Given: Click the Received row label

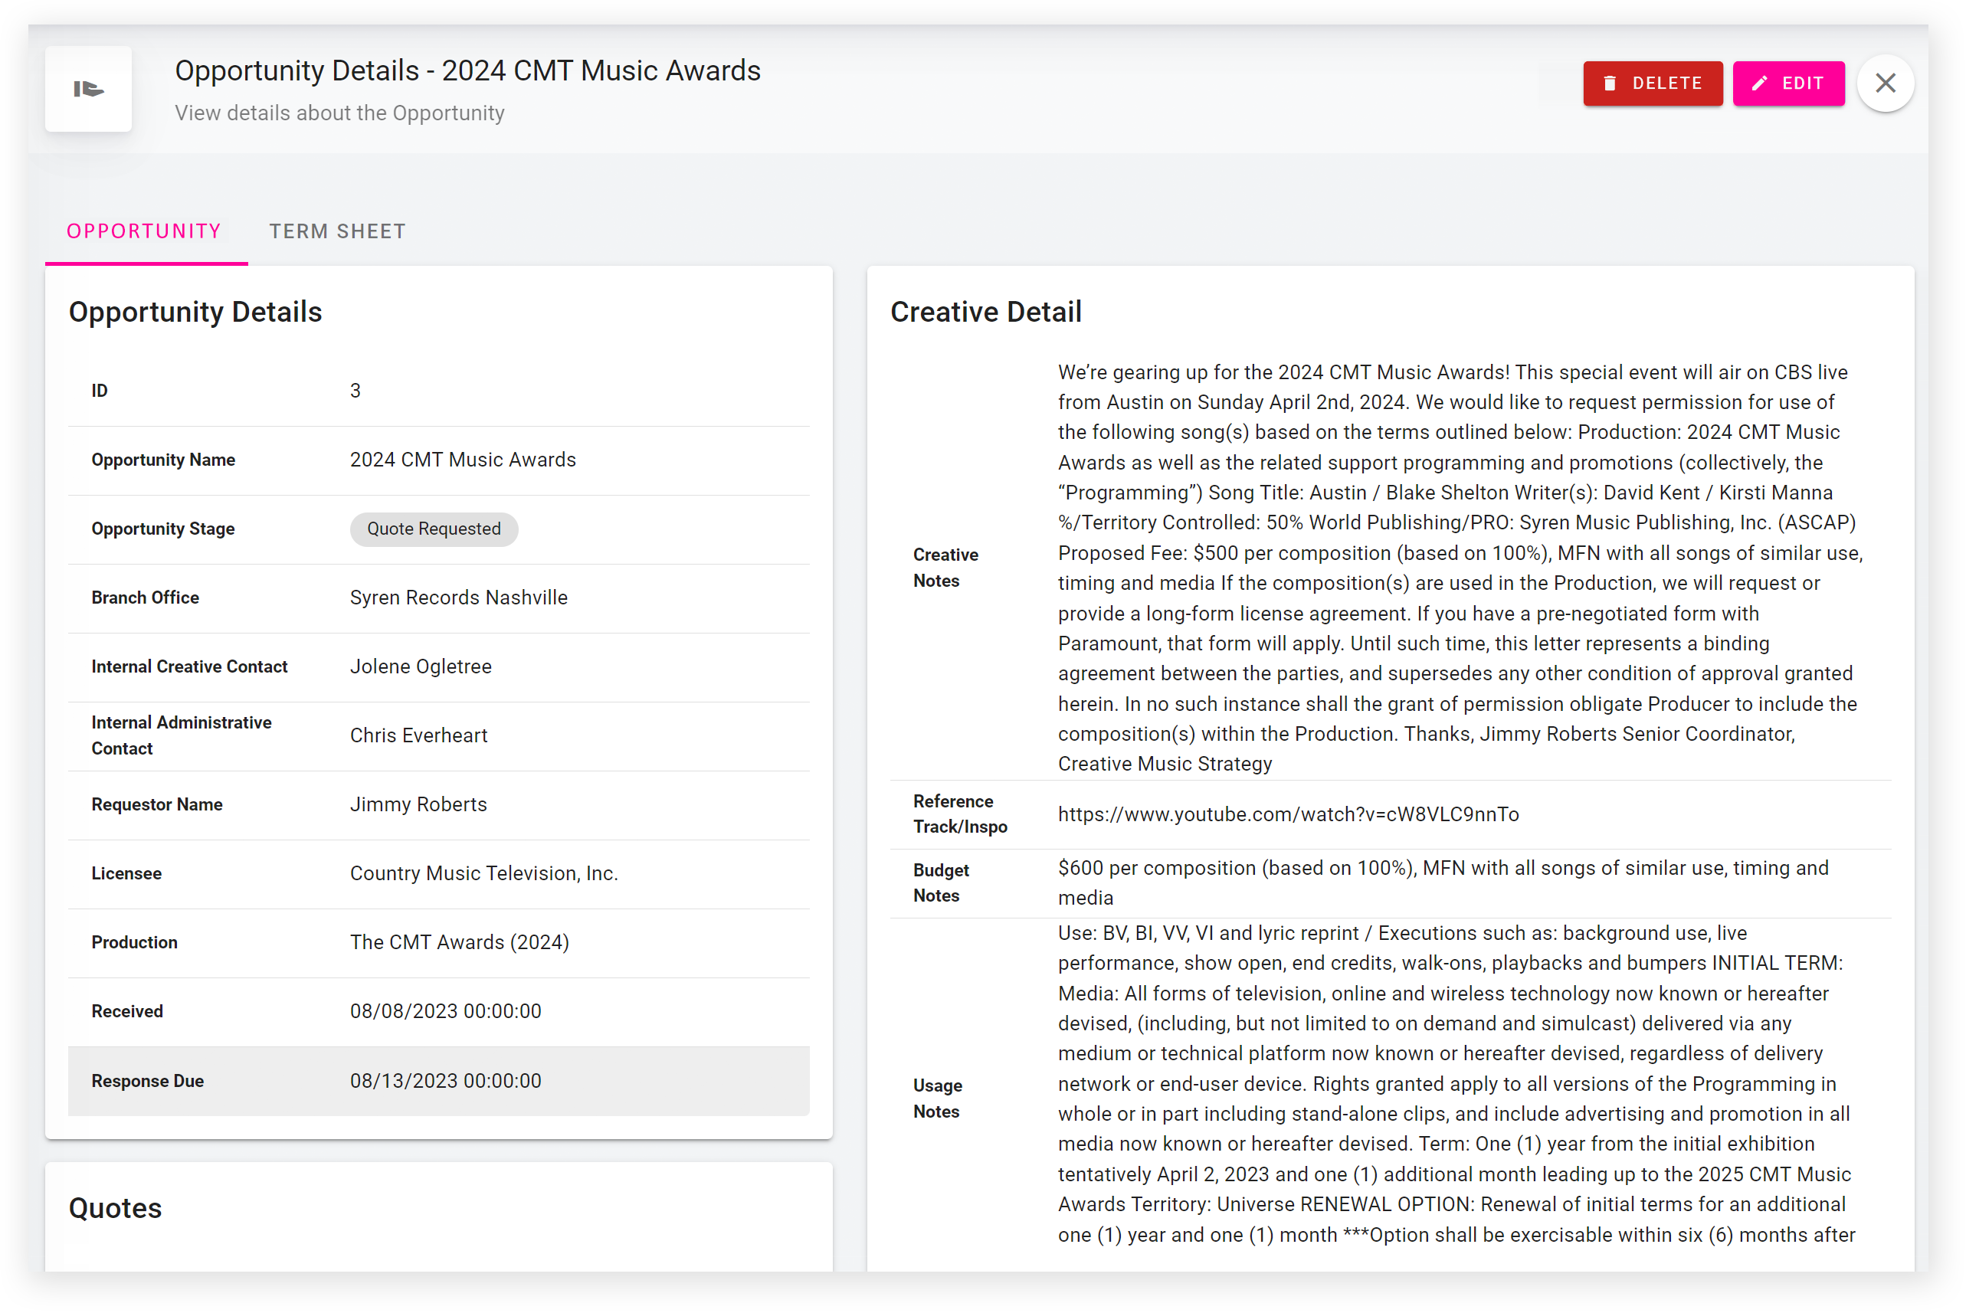Looking at the screenshot, I should [127, 1010].
